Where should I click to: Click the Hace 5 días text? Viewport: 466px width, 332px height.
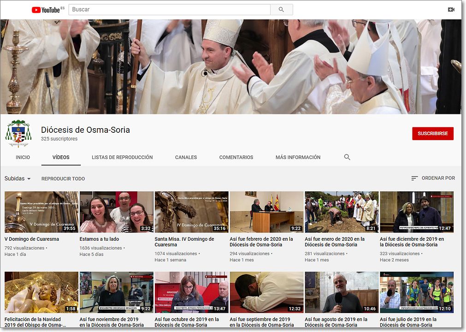click(92, 255)
